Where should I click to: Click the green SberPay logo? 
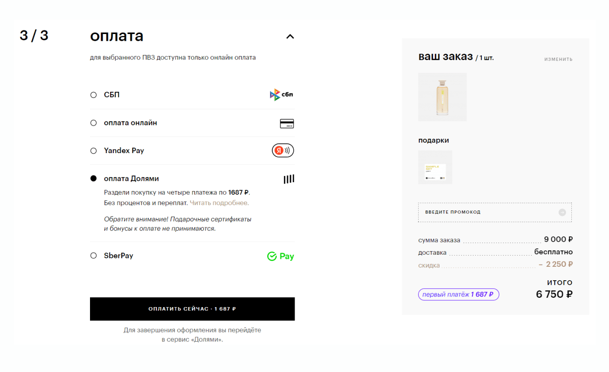click(280, 257)
